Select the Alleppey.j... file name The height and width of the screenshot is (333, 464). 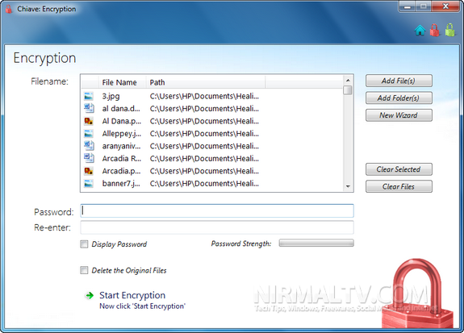click(x=122, y=134)
